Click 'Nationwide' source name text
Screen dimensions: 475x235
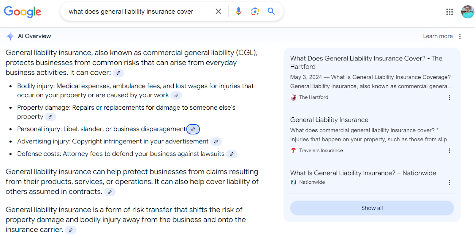(x=312, y=182)
